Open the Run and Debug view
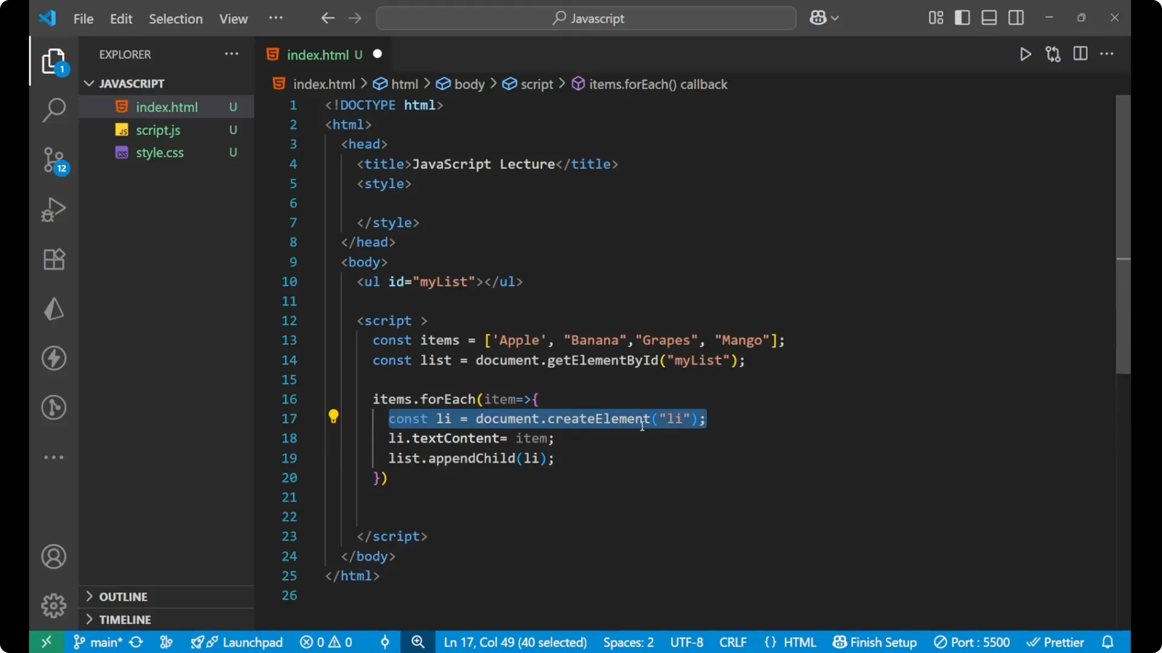The width and height of the screenshot is (1162, 653). (54, 209)
